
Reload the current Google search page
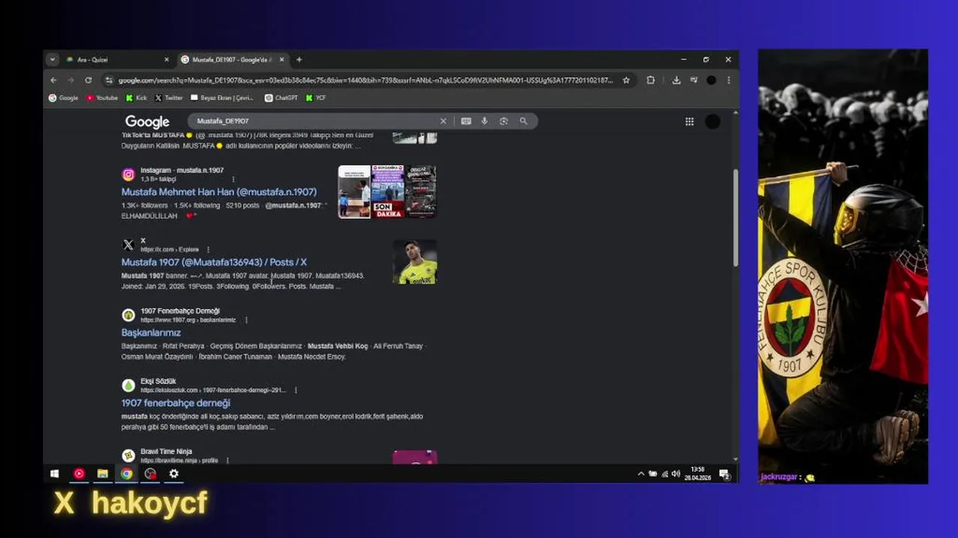[88, 80]
